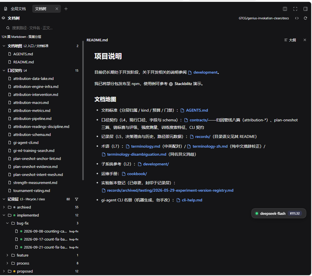Collapse the 文档地图 section
The height and width of the screenshot is (276, 312).
(x=4, y=46)
